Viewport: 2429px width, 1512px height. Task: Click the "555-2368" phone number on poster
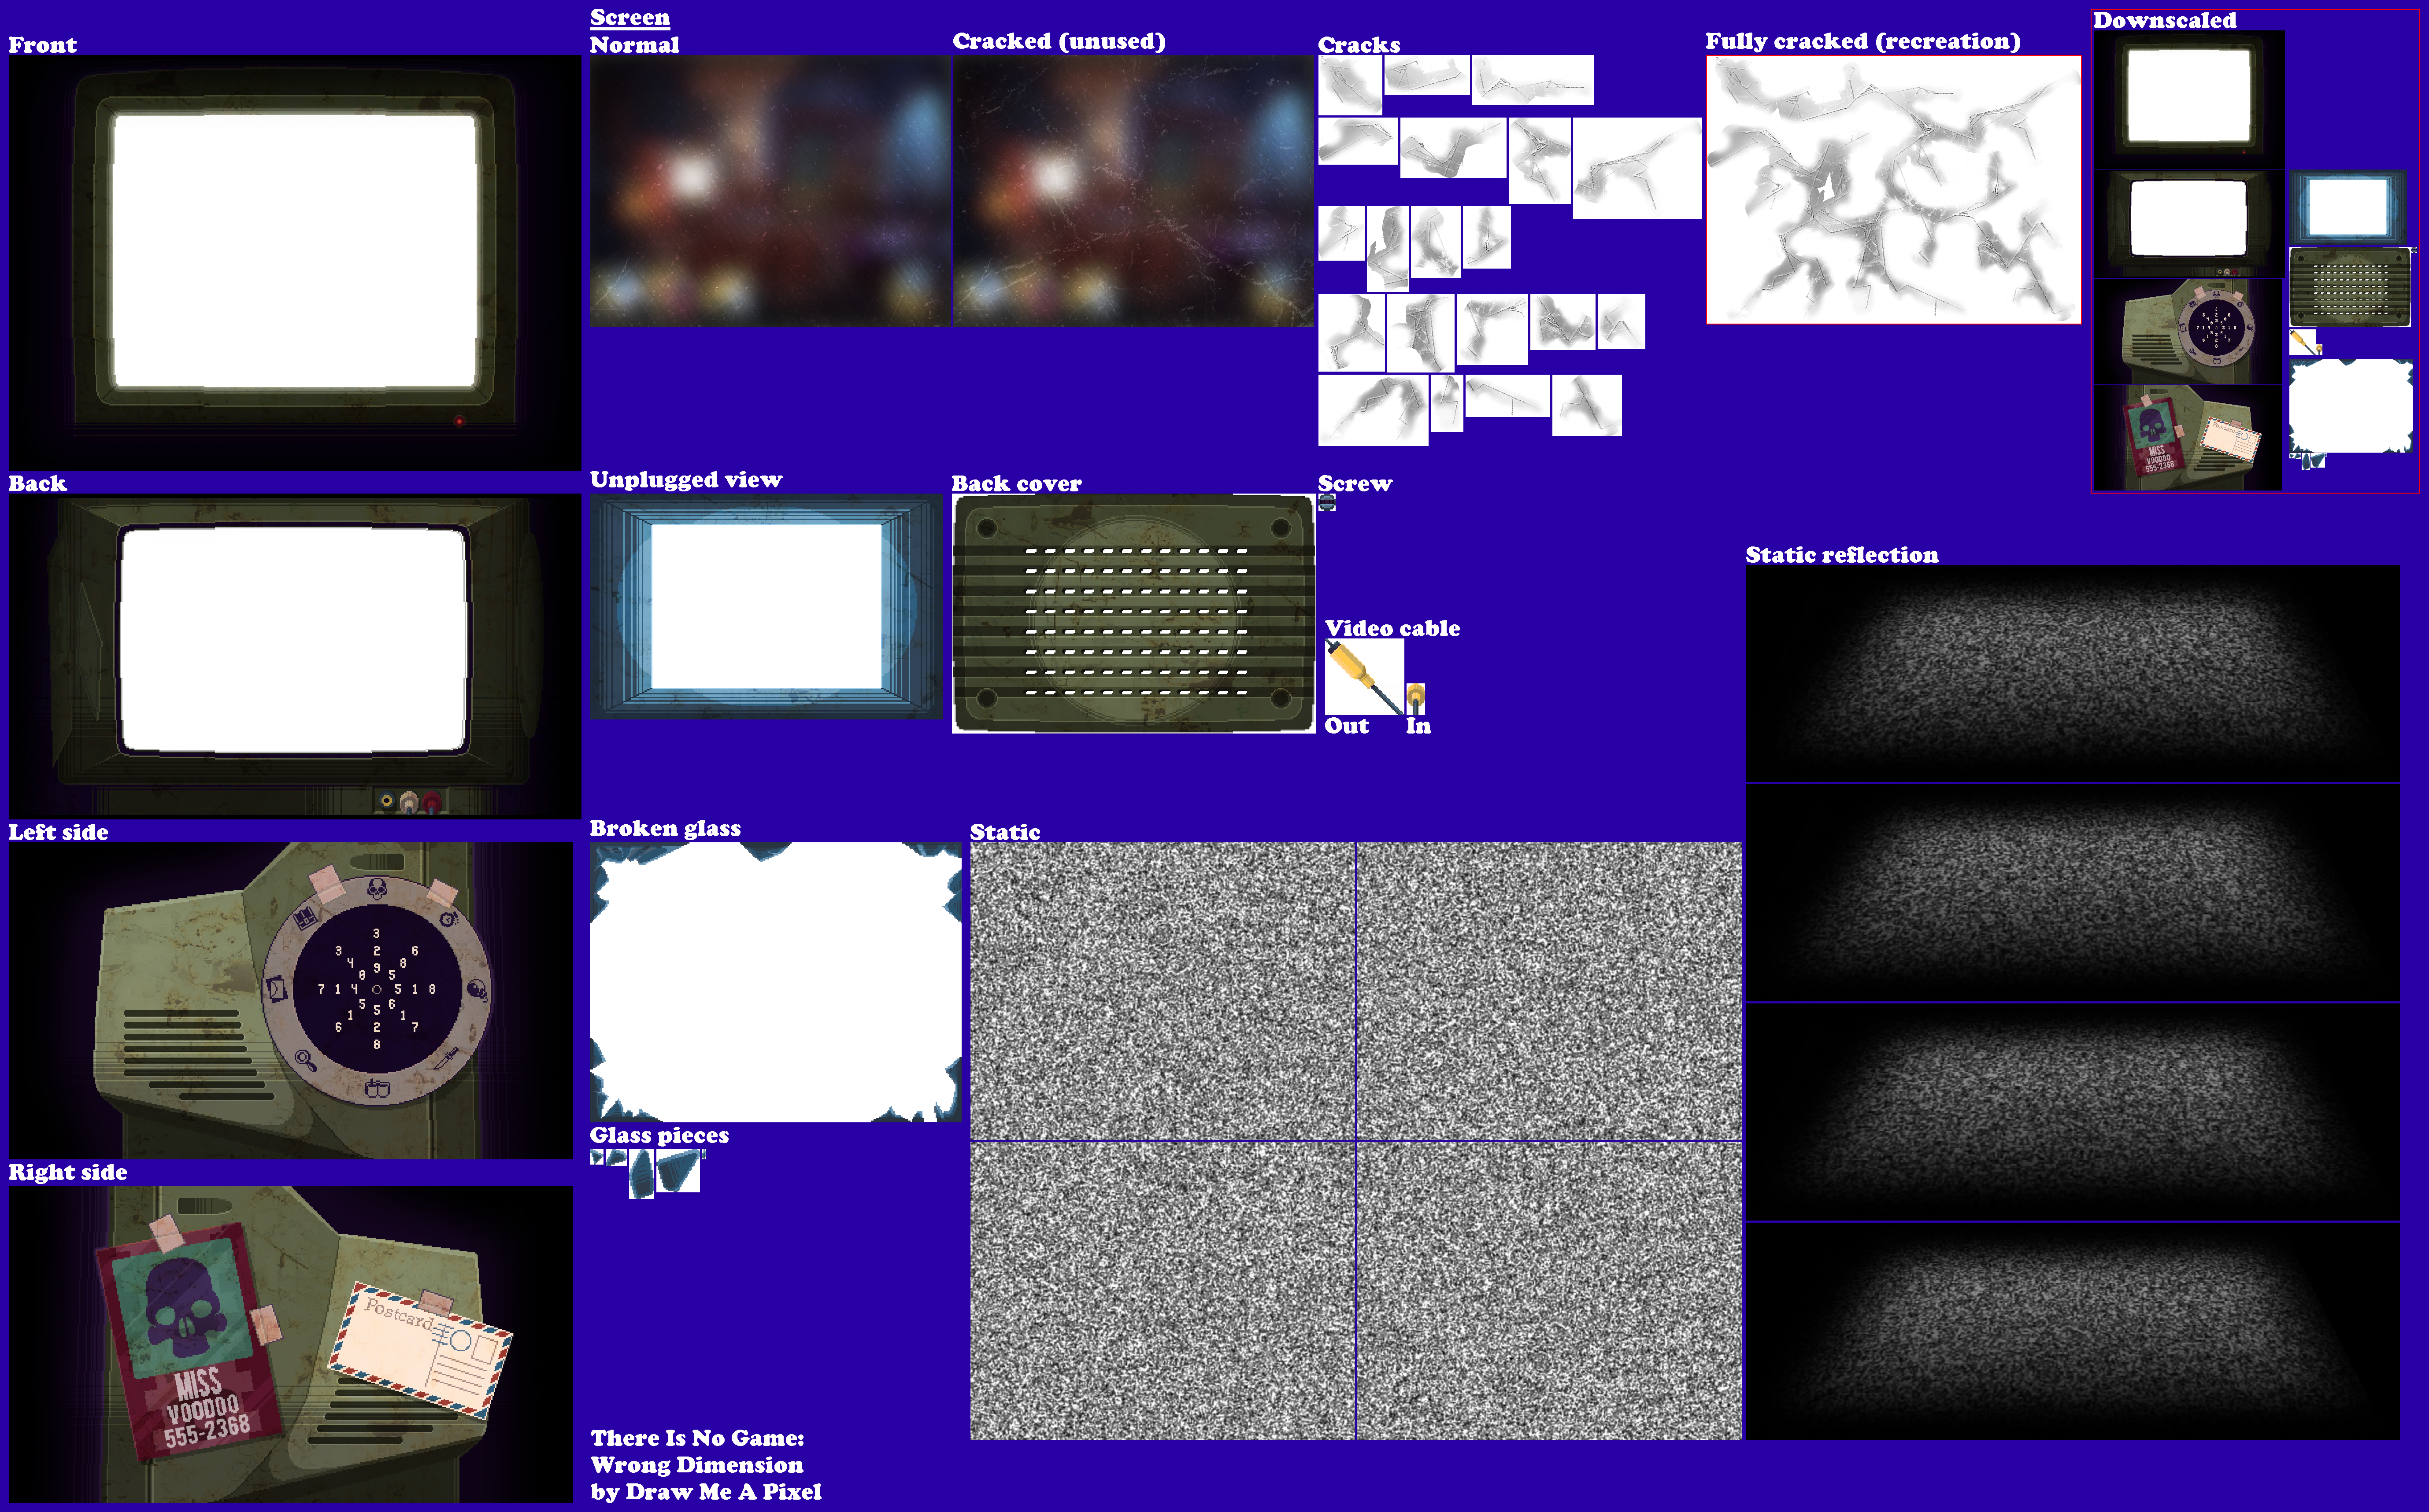[x=207, y=1431]
